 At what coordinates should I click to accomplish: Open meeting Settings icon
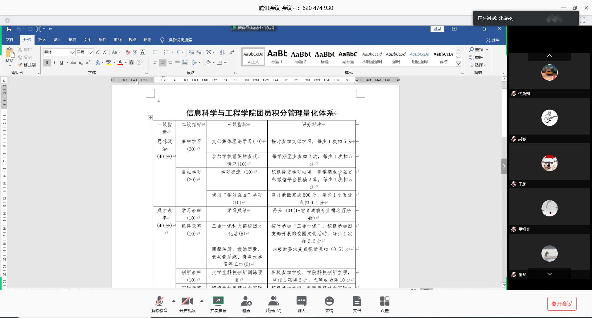click(384, 301)
